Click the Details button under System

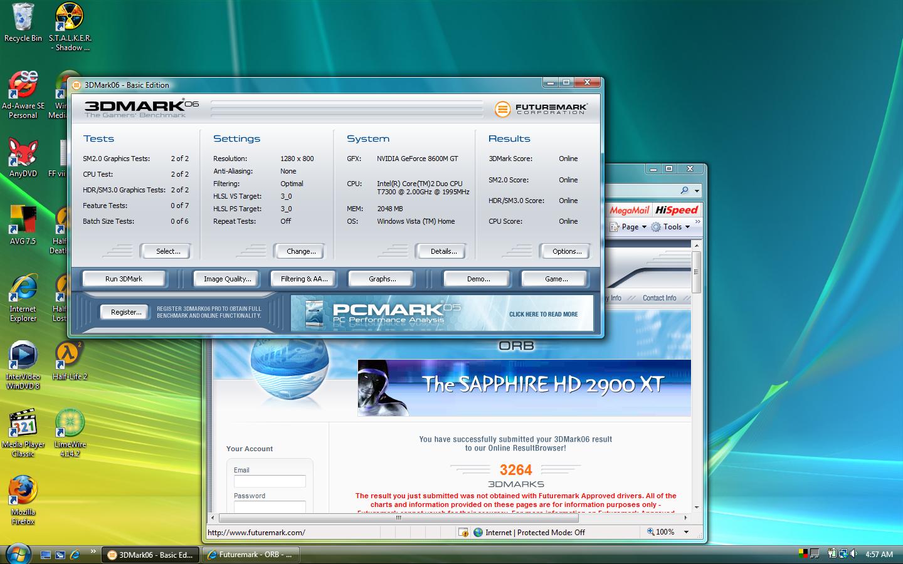441,251
